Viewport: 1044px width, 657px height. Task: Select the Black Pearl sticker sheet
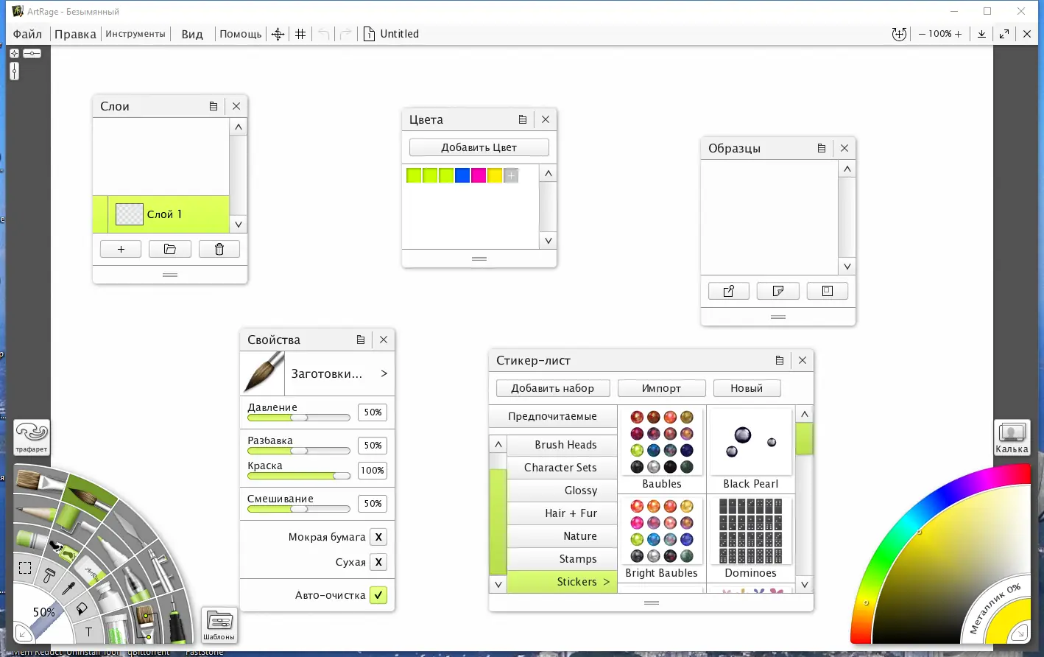[x=751, y=449]
